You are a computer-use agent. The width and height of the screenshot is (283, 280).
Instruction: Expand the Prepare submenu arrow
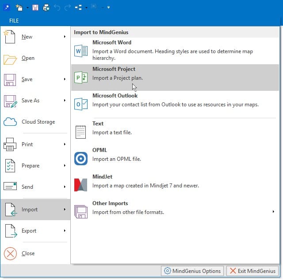pyautogui.click(x=65, y=166)
